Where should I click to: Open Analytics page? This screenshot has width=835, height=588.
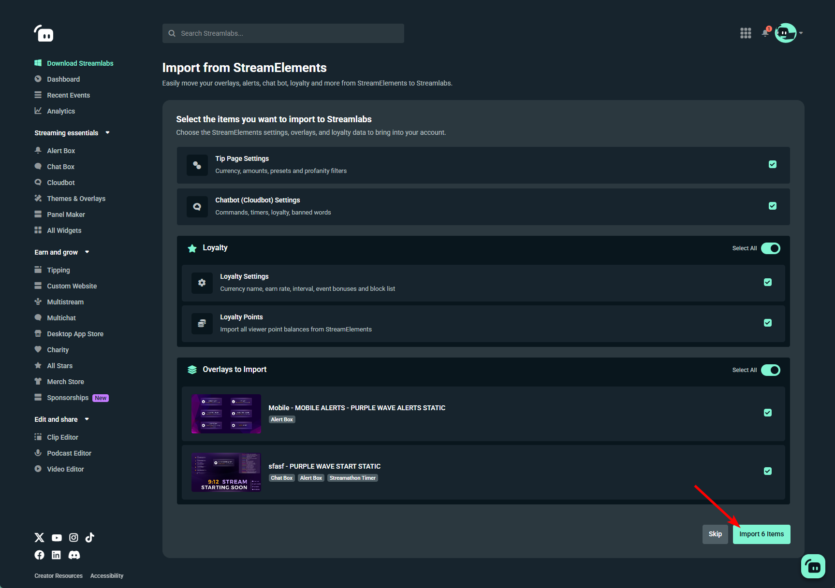pos(55,111)
